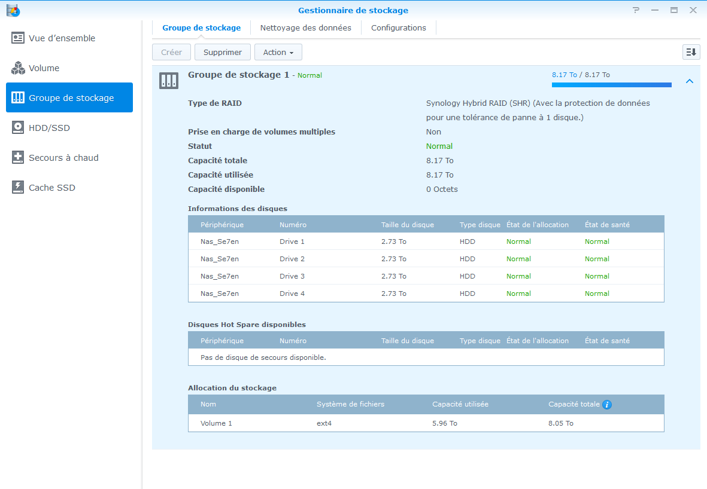Open the Action dropdown menu

point(278,52)
